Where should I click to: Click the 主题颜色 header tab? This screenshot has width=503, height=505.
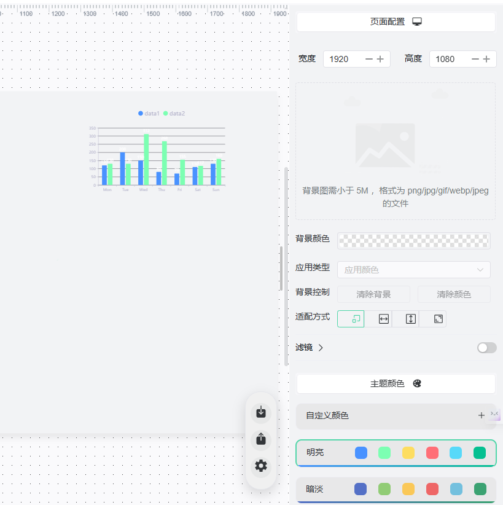396,383
